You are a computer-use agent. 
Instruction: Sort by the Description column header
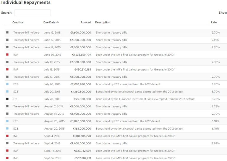point(103,23)
